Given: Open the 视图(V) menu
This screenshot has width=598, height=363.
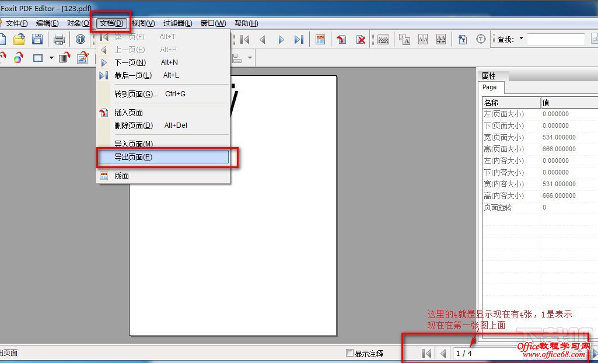Looking at the screenshot, I should [x=143, y=23].
